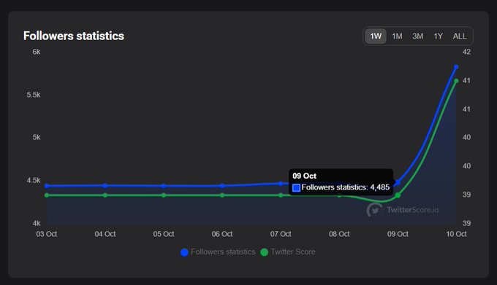Toggle the Twitter Score legend entry
497x285 pixels.
pyautogui.click(x=288, y=251)
